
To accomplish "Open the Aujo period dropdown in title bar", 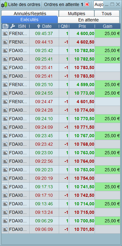I will click(98, 4).
